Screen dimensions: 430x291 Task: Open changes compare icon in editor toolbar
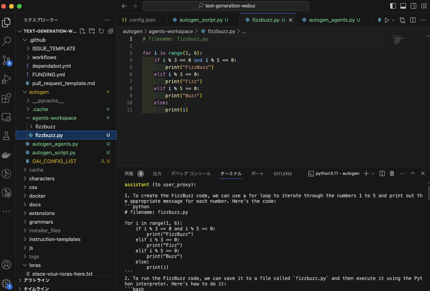(x=402, y=20)
